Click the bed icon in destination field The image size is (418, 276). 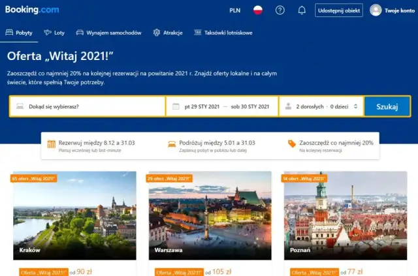coord(20,106)
